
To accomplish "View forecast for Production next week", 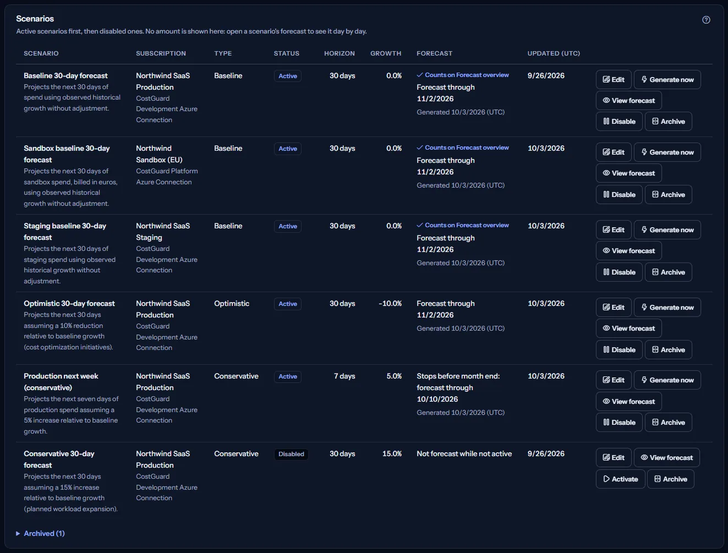I will (628, 402).
